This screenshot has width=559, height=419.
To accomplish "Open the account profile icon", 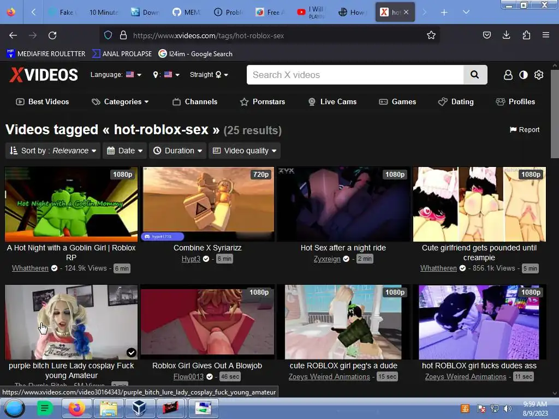I will [x=508, y=75].
